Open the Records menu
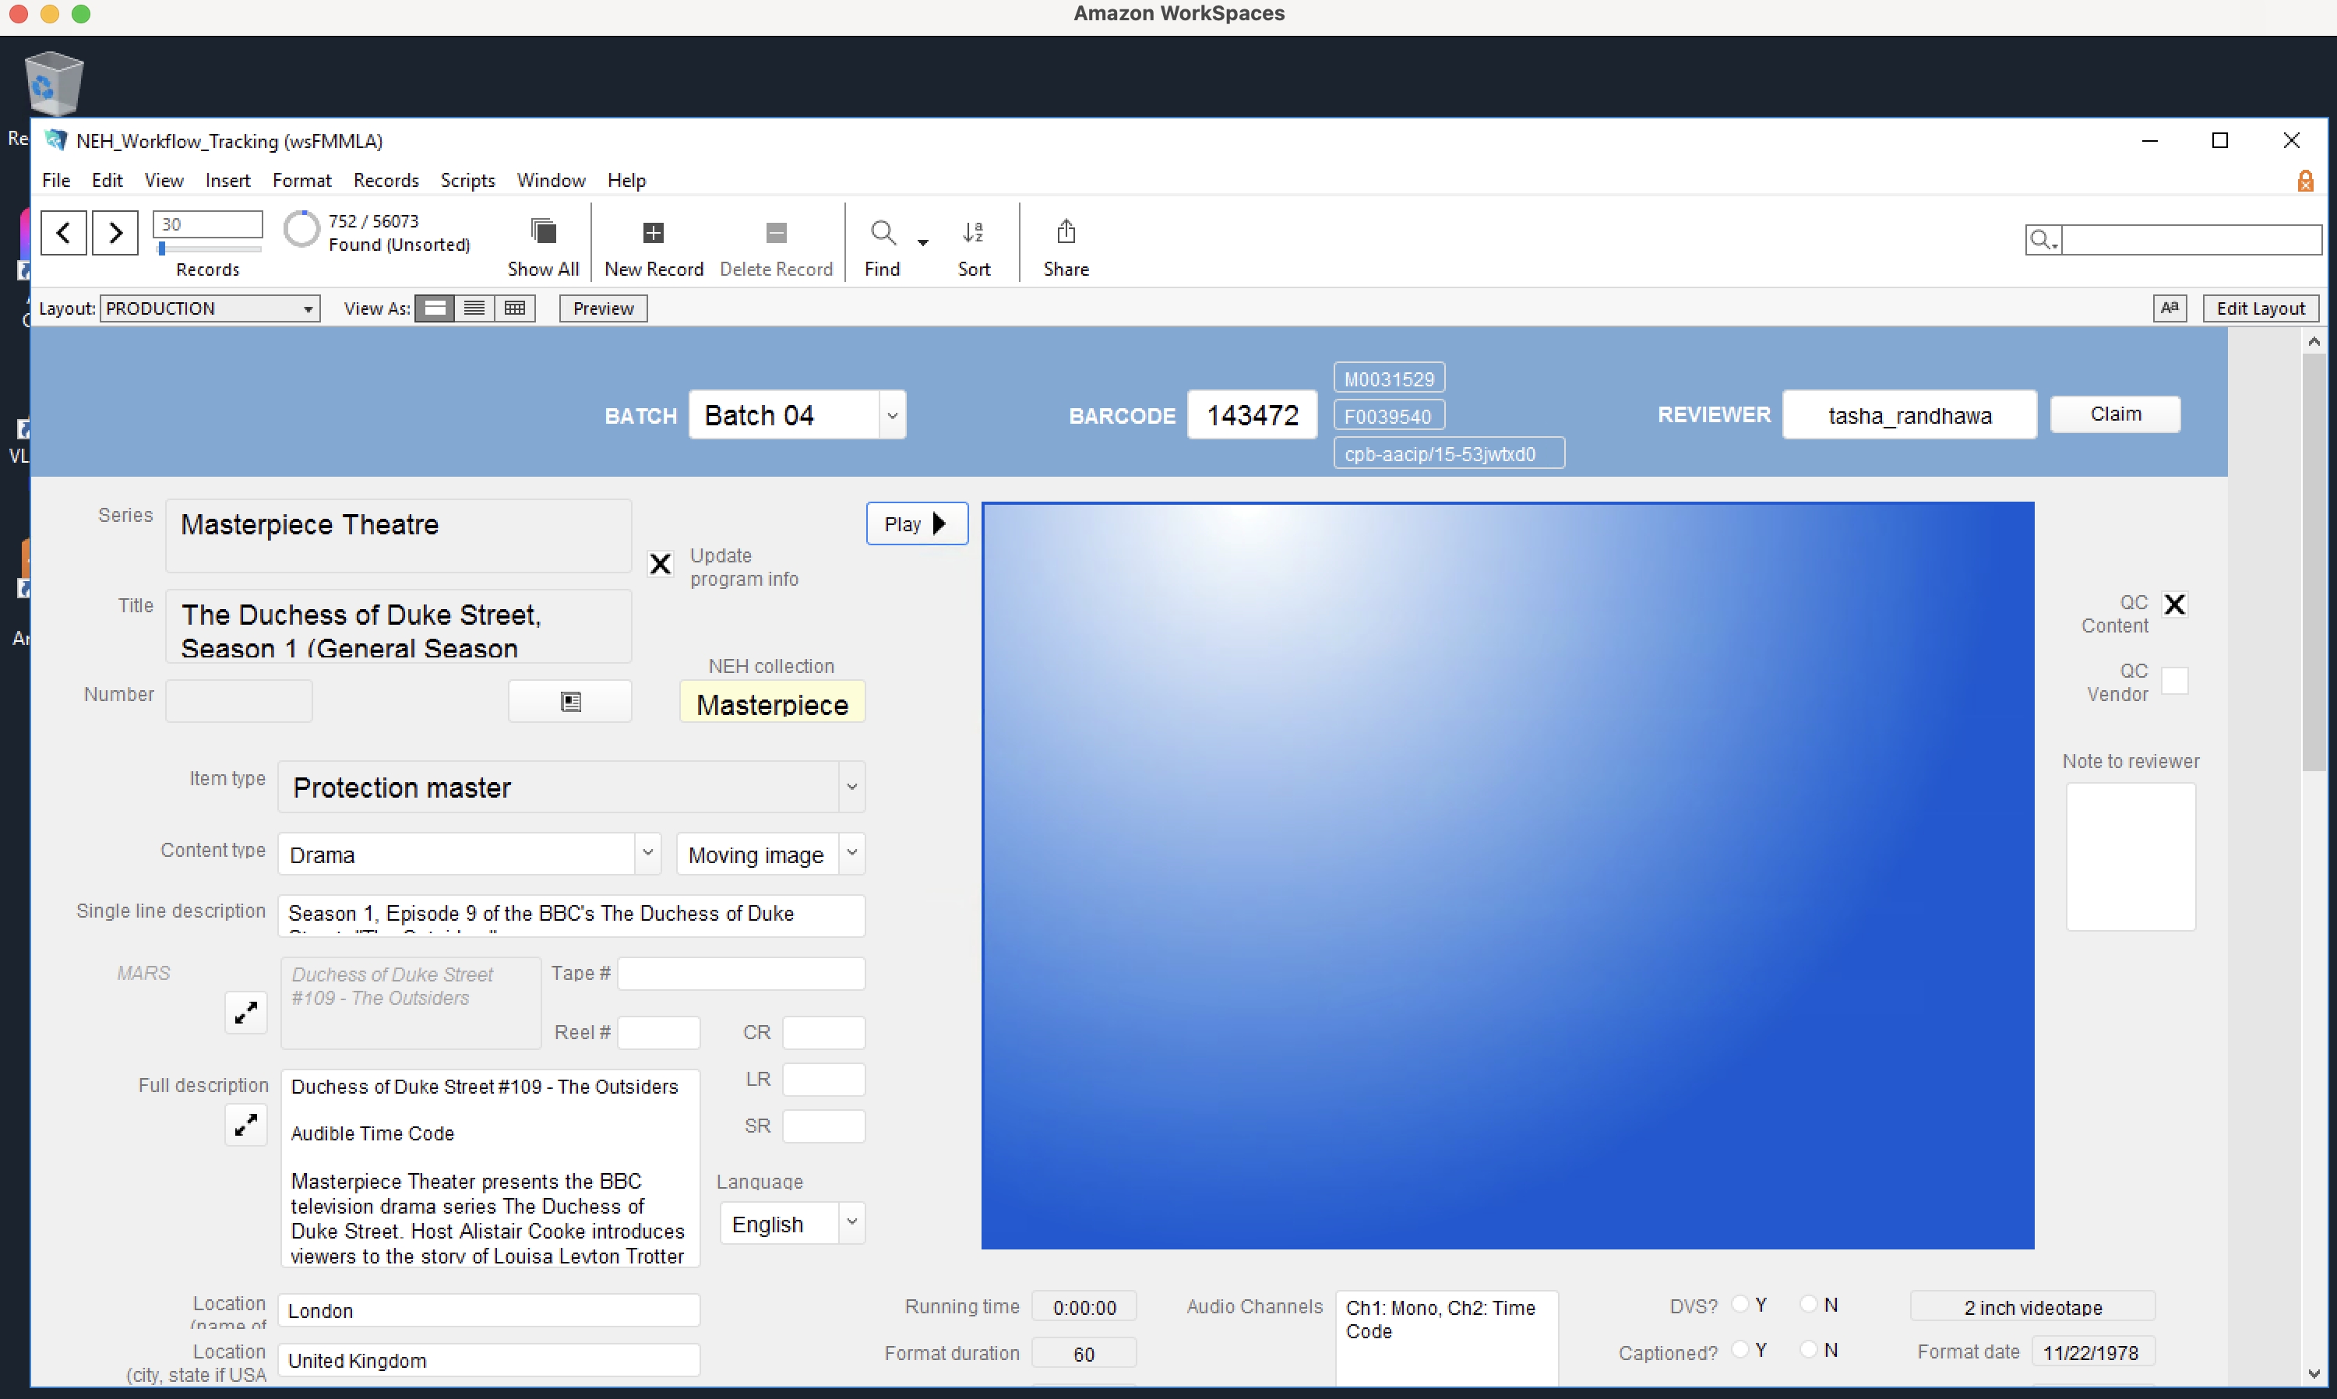Screen dimensions: 2337x1399 (386, 180)
